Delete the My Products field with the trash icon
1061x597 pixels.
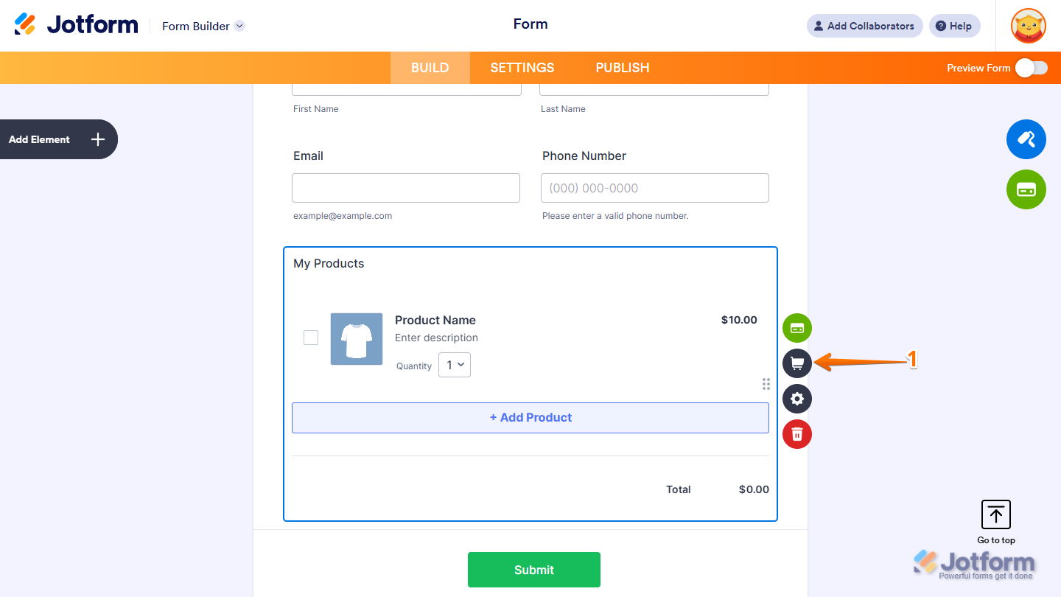(x=796, y=434)
